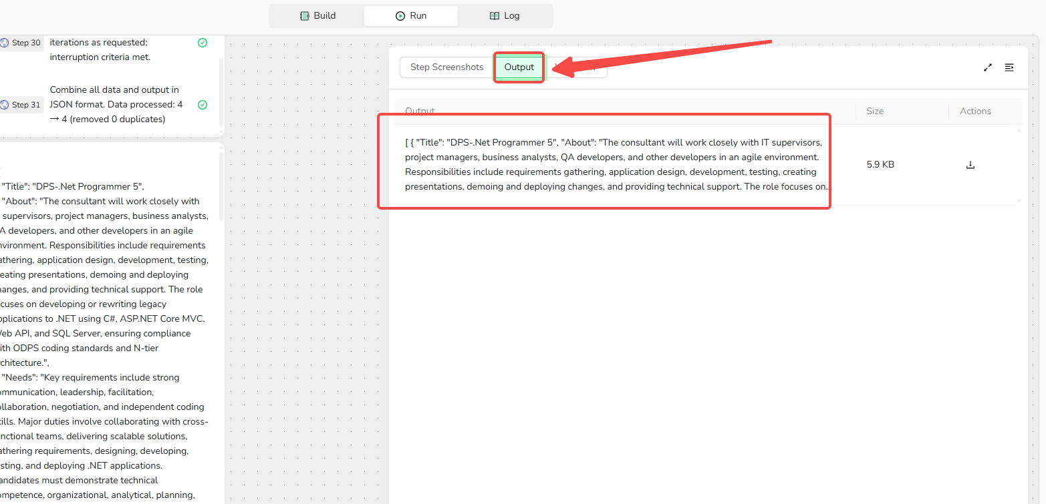The width and height of the screenshot is (1046, 504).
Task: Collapse the side panel with the list icon
Action: (x=1009, y=67)
